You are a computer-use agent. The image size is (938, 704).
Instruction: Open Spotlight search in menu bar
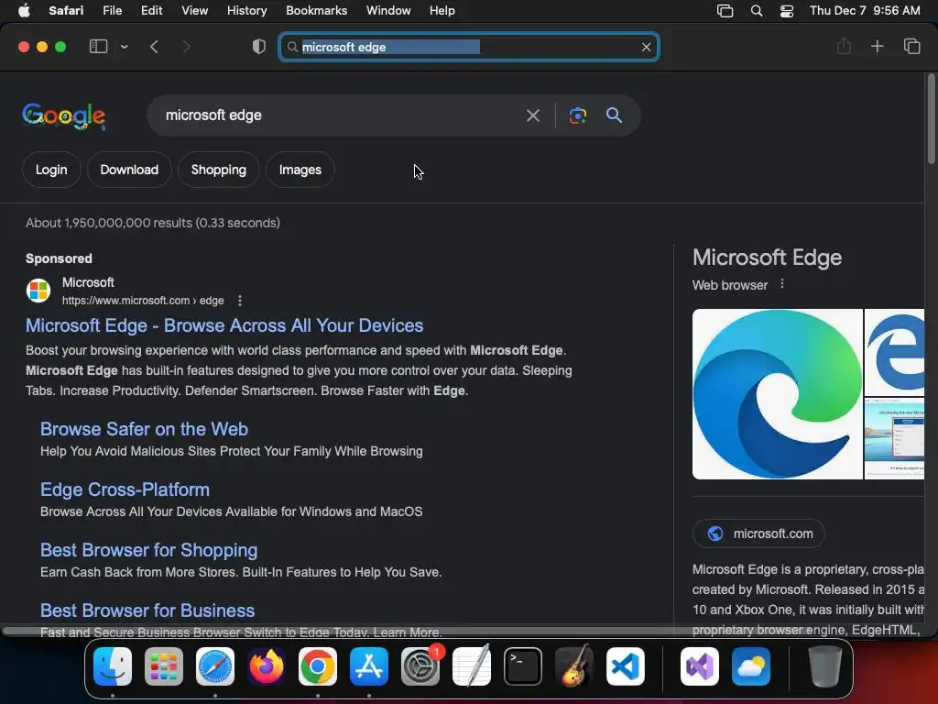756,11
